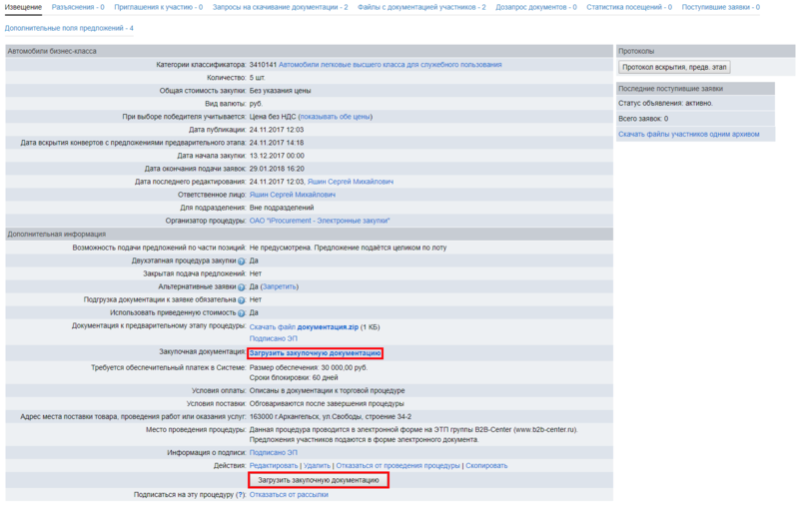Click the Скопировать action link
This screenshot has width=799, height=505.
487,465
